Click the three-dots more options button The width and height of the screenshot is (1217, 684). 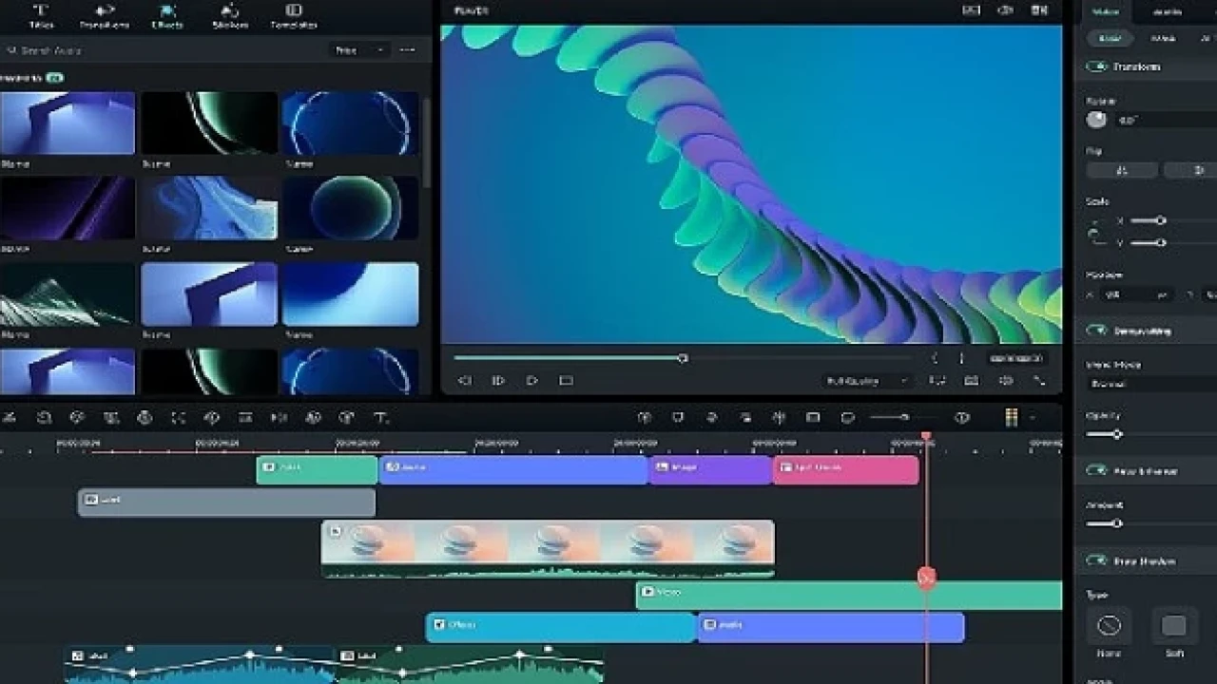click(x=407, y=49)
